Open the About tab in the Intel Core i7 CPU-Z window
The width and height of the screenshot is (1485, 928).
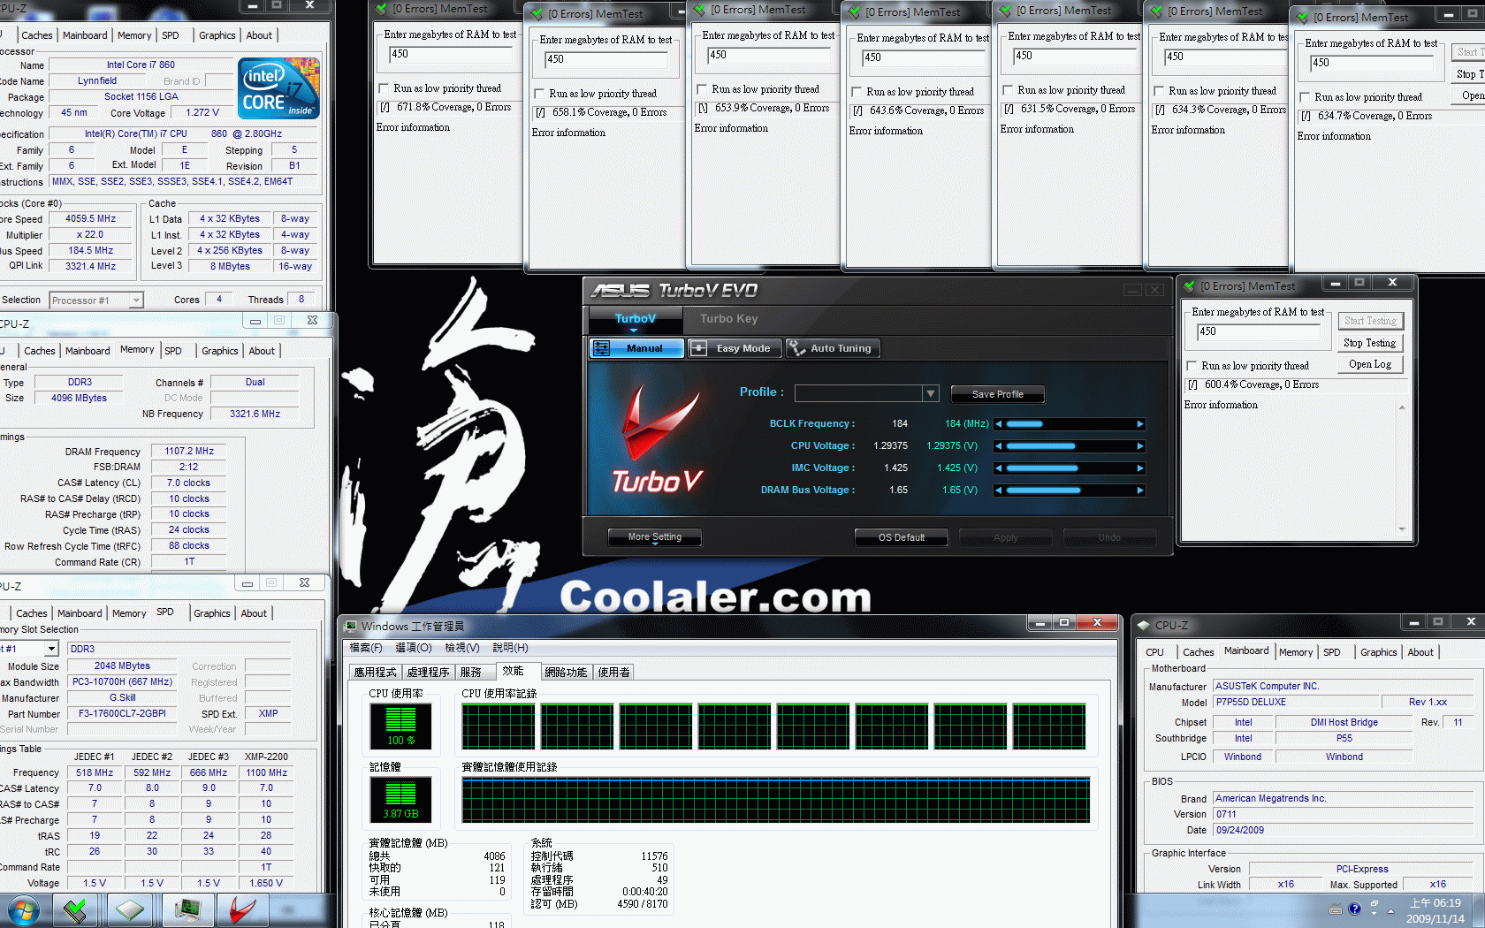point(259,35)
